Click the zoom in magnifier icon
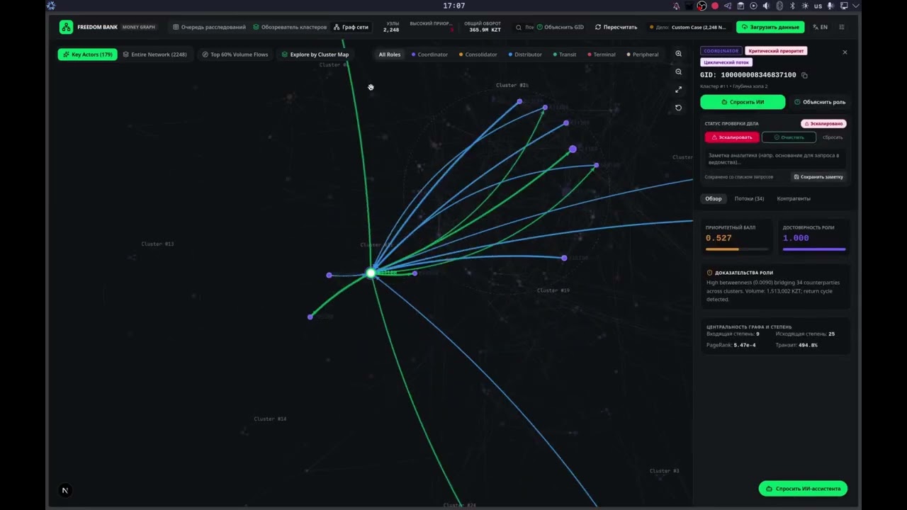907x510 pixels. pos(678,54)
